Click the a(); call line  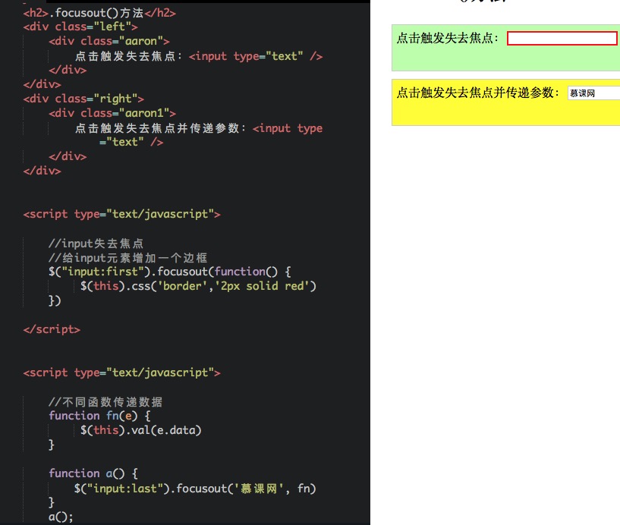pyautogui.click(x=61, y=517)
